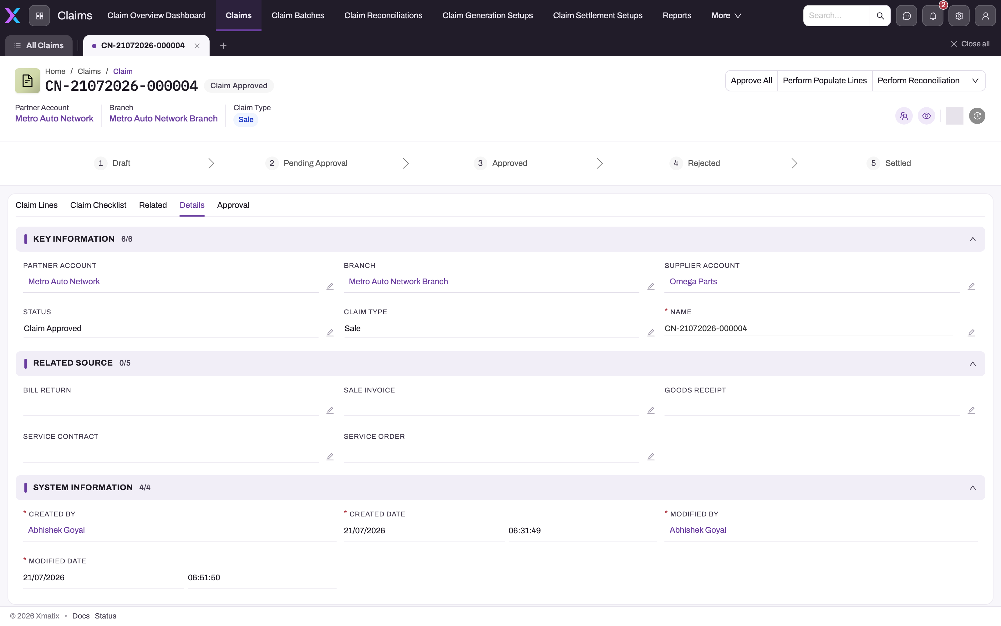Open Reports in the navigation bar
Image resolution: width=1001 pixels, height=626 pixels.
[677, 16]
